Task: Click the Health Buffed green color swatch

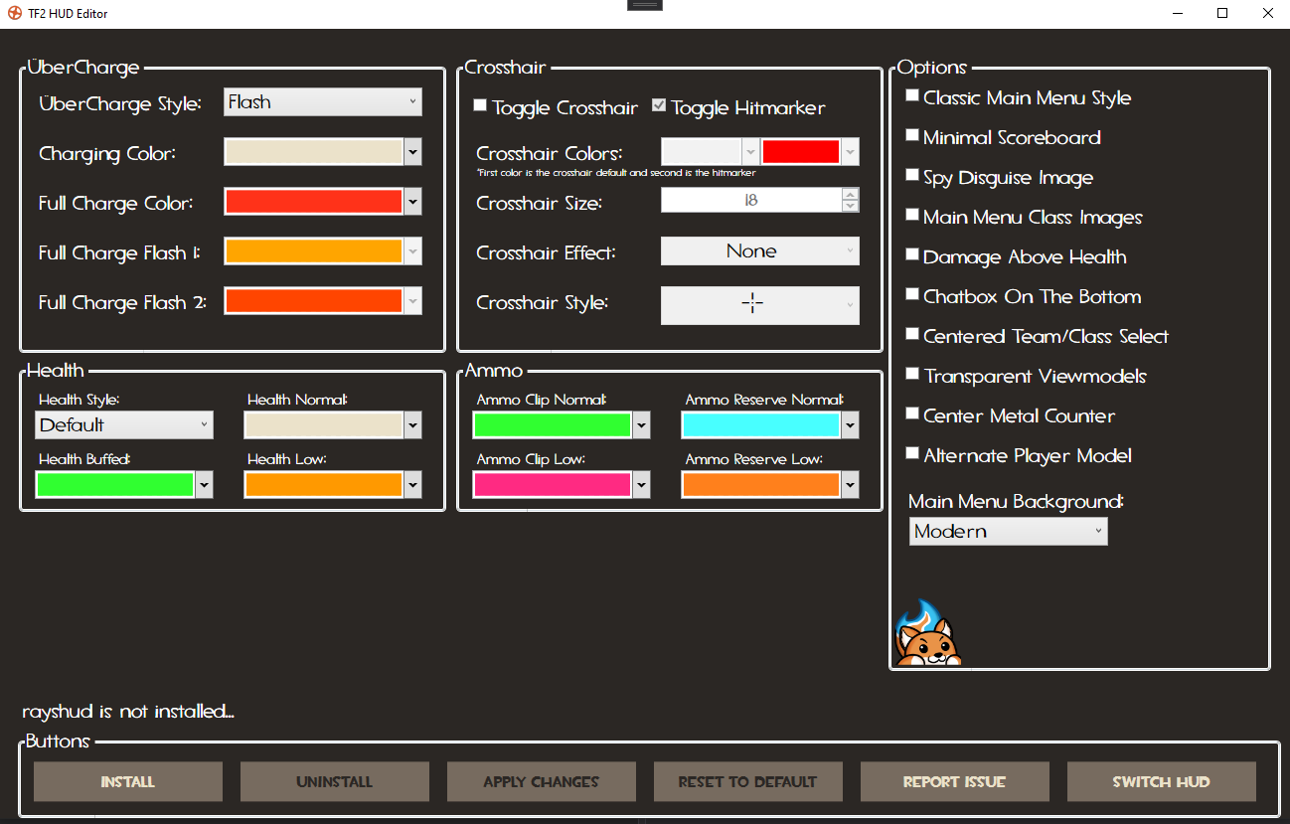Action: point(114,484)
